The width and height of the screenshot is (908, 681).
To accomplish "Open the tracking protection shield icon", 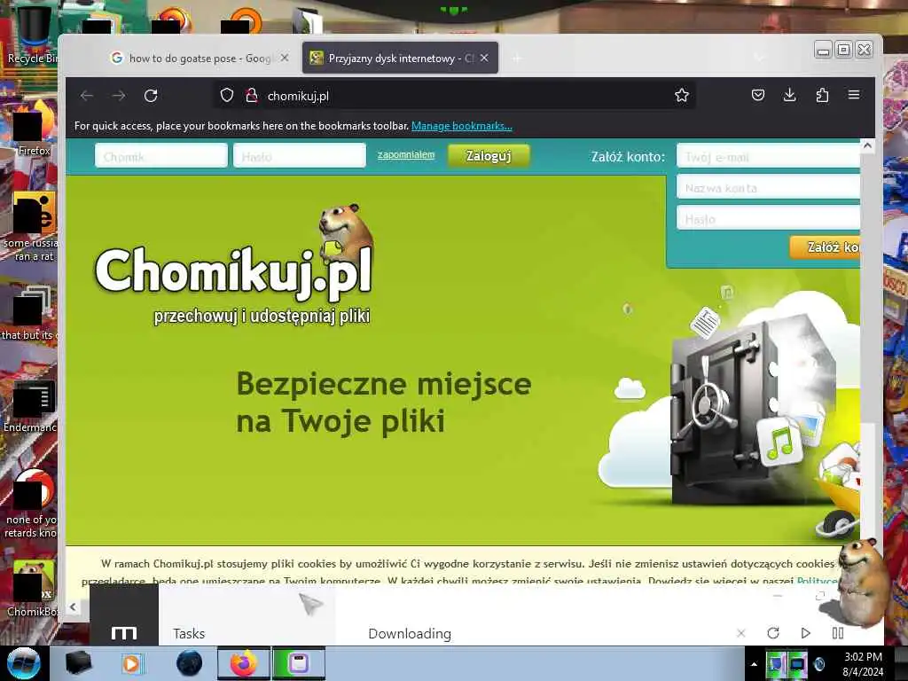I will [x=227, y=95].
